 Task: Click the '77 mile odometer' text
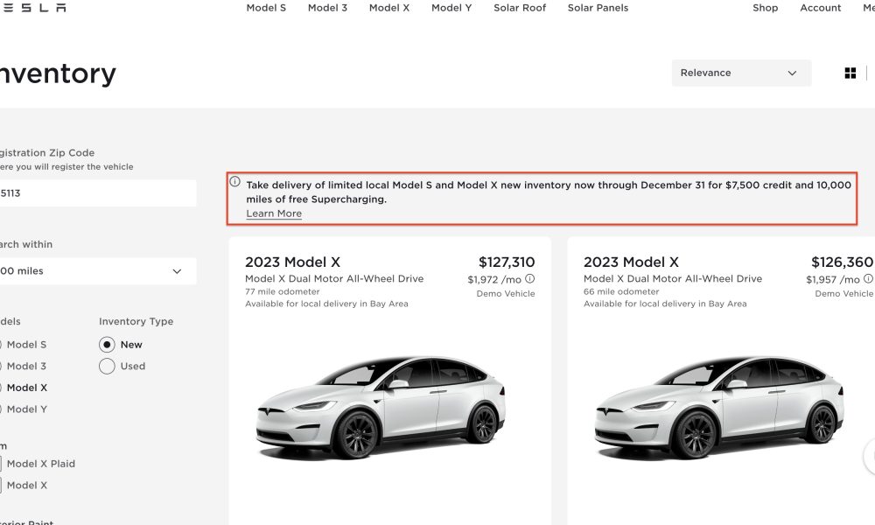[283, 291]
